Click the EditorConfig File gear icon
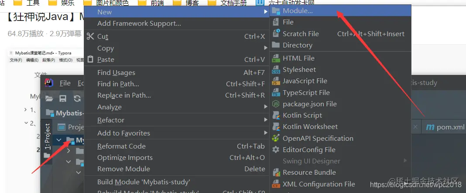This screenshot has height=193, width=466. point(276,149)
